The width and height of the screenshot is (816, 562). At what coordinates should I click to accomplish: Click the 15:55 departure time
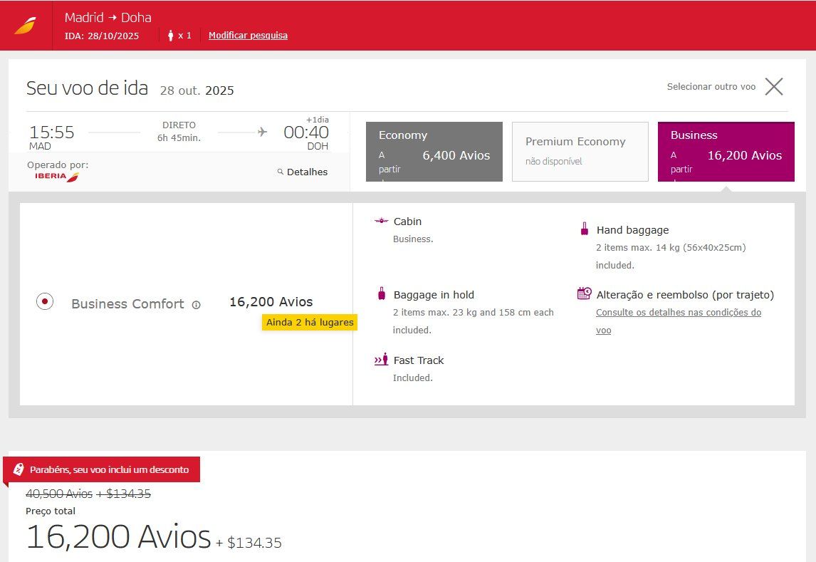coord(51,132)
